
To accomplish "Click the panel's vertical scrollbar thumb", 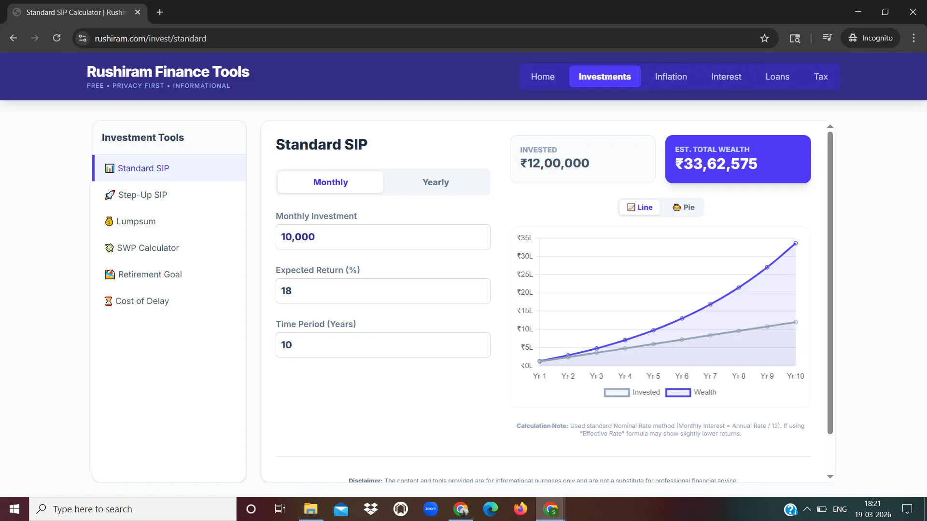I will click(830, 283).
